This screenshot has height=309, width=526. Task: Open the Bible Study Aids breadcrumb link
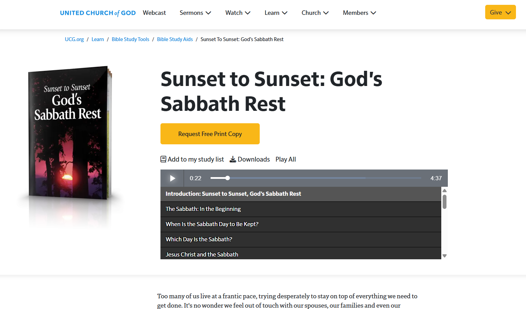[x=175, y=39]
